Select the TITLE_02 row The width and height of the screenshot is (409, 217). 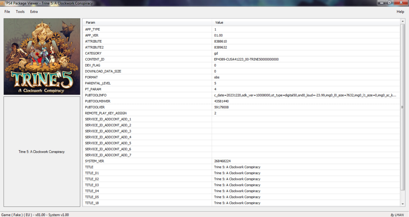[241, 179]
